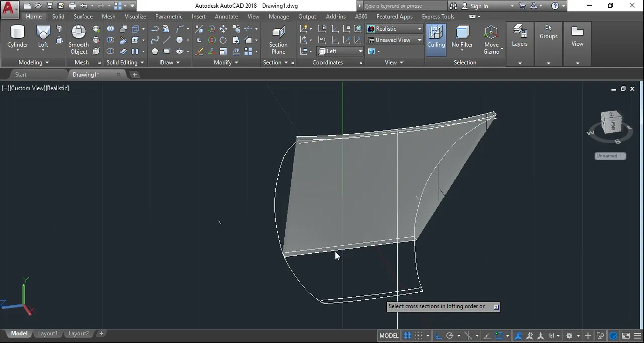The width and height of the screenshot is (644, 343).
Task: Click the MODEL button in status bar
Action: click(389, 336)
